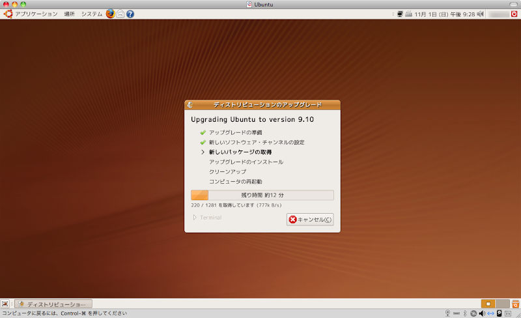Screen dimensions: 521x318
Task: Click the クリーンアップ step
Action: coord(227,171)
